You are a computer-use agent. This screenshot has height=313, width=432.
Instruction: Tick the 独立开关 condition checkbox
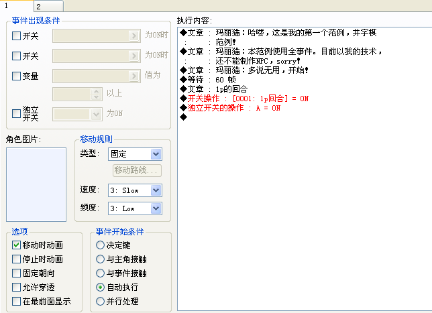point(17,113)
